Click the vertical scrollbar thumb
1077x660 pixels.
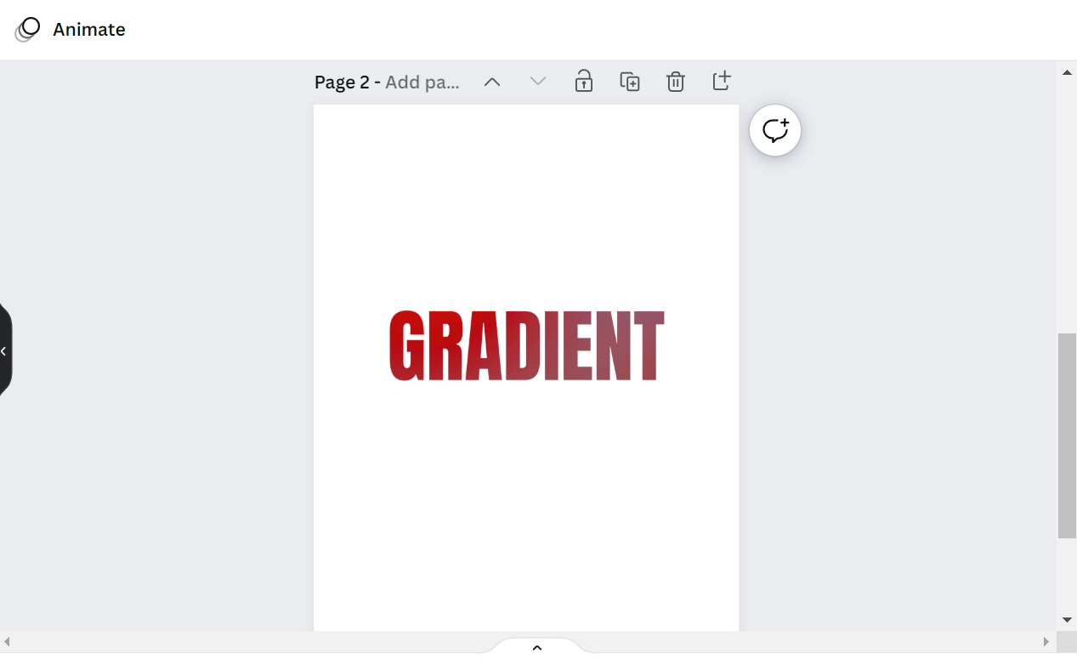click(1067, 435)
